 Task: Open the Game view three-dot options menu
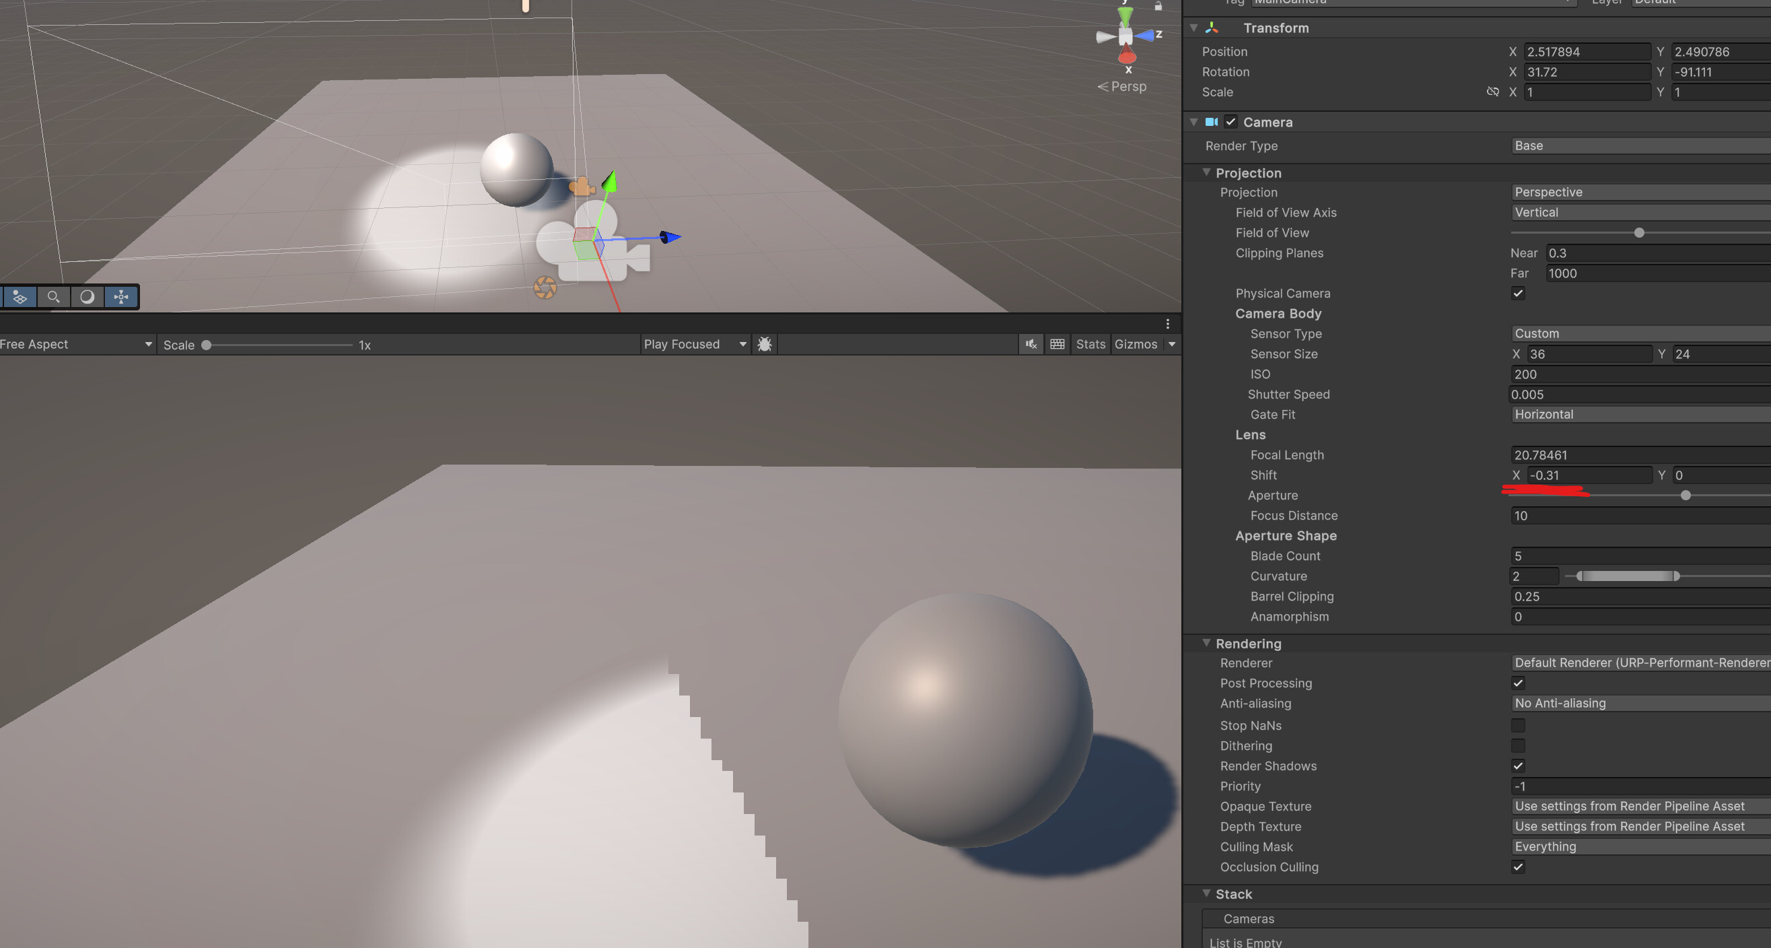pyautogui.click(x=1167, y=324)
